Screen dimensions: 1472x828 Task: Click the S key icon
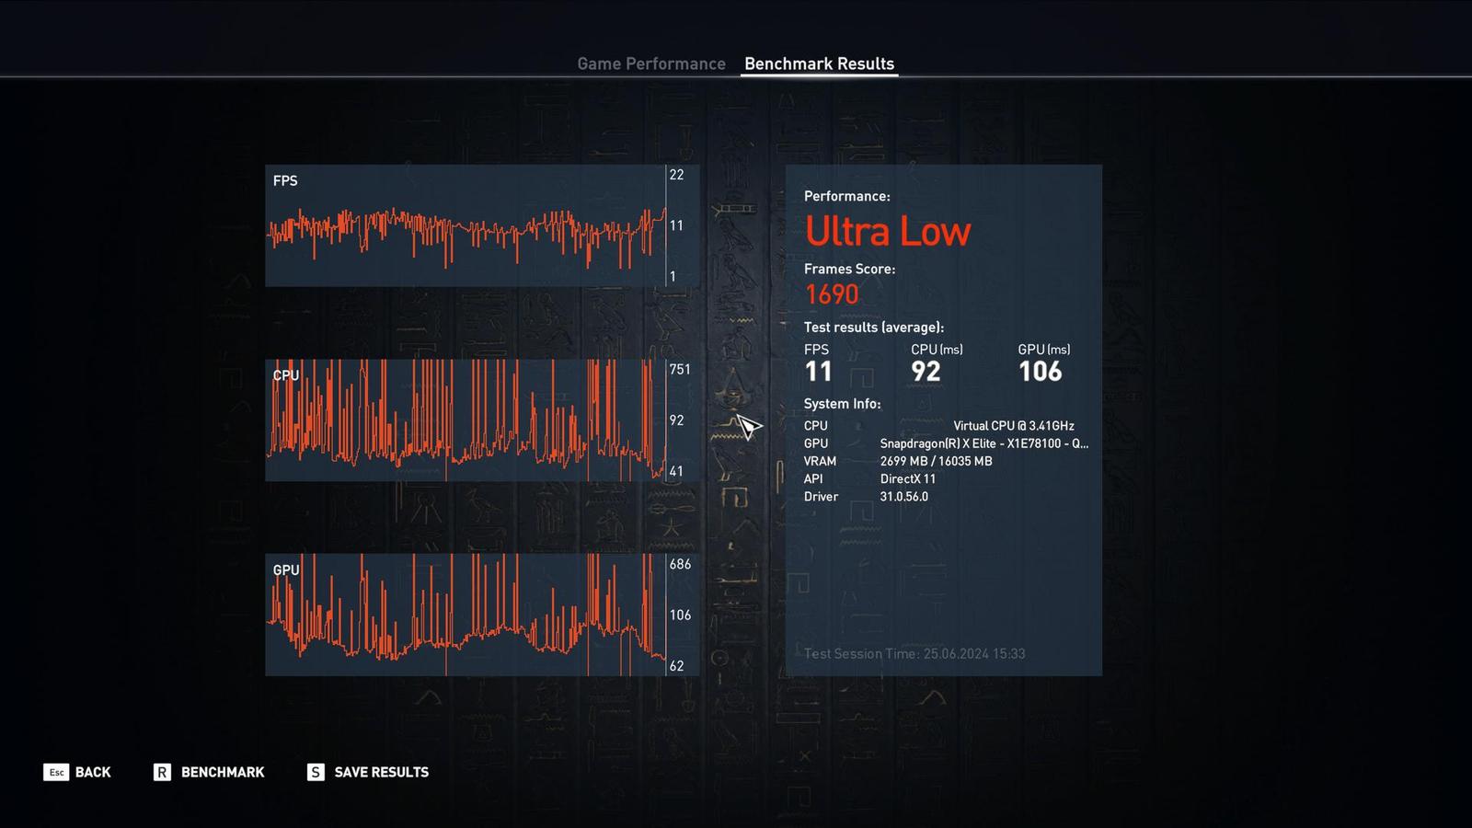coord(316,772)
